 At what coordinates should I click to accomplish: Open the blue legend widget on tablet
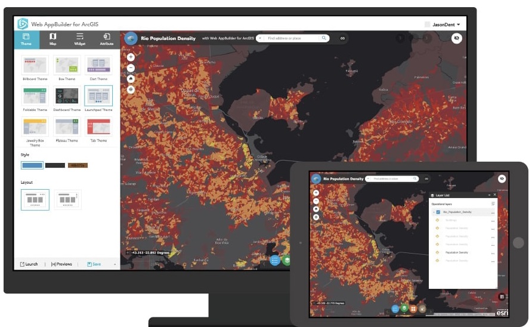(395, 309)
